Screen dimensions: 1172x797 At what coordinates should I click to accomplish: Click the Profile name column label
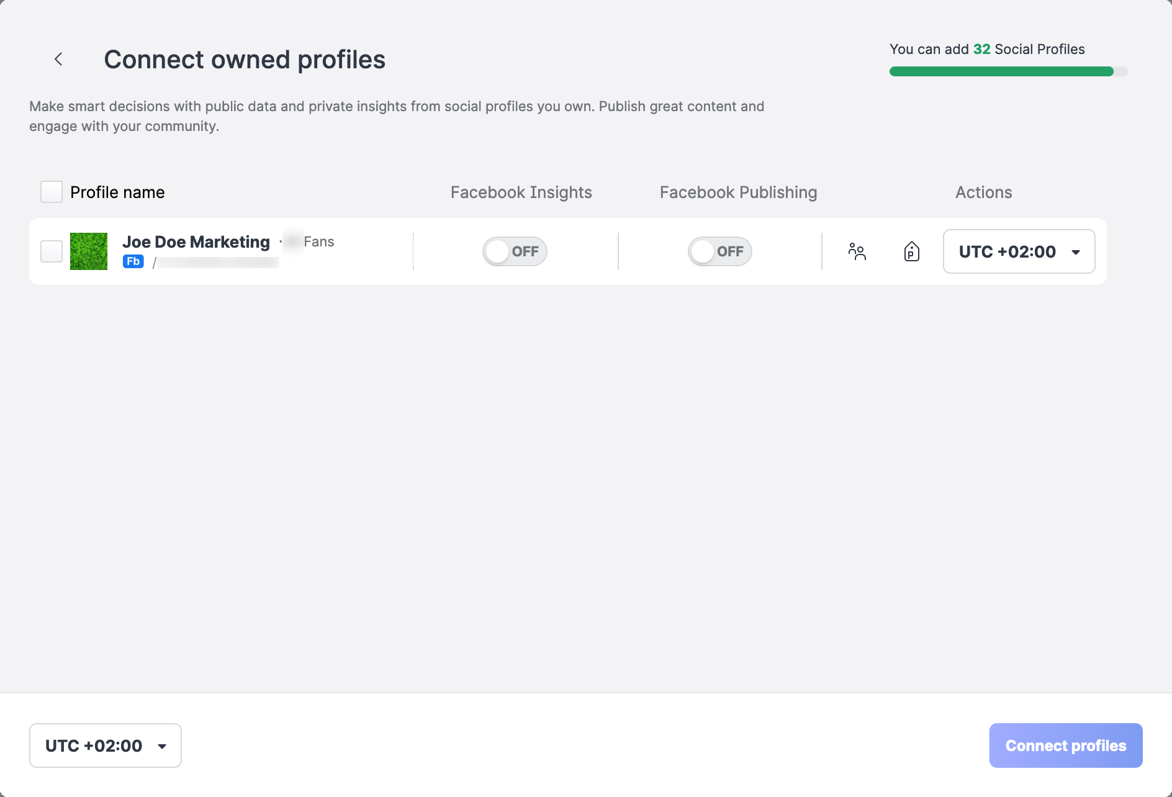(x=117, y=192)
